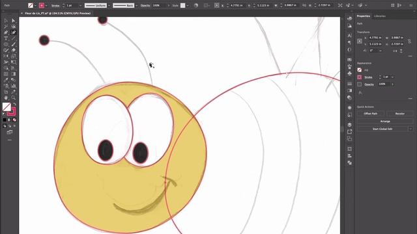Set paint mode to Color in toolbar
The height and width of the screenshot is (234, 417).
(x=5, y=120)
